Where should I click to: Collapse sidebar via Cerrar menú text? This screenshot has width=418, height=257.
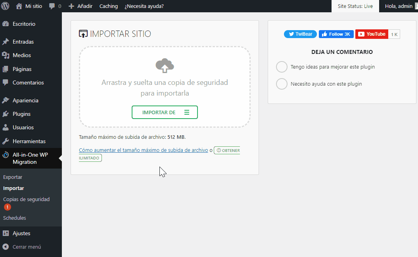point(27,247)
